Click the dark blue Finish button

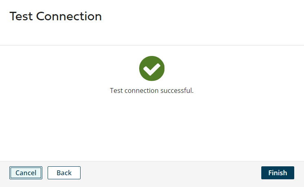tap(278, 173)
